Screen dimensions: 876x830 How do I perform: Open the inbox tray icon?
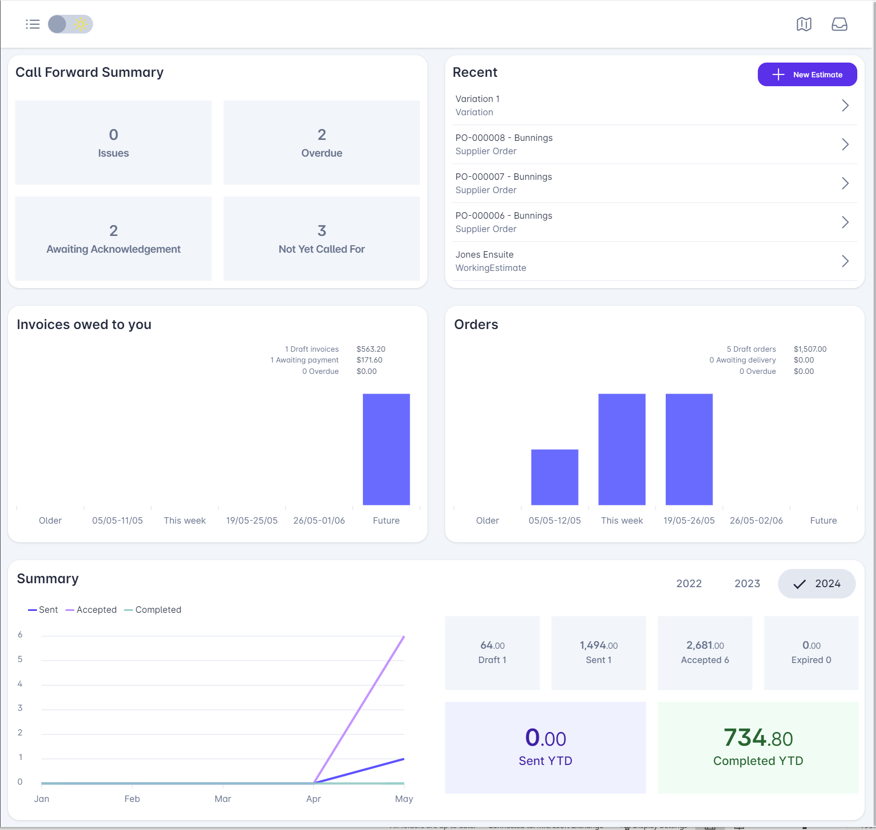[839, 24]
